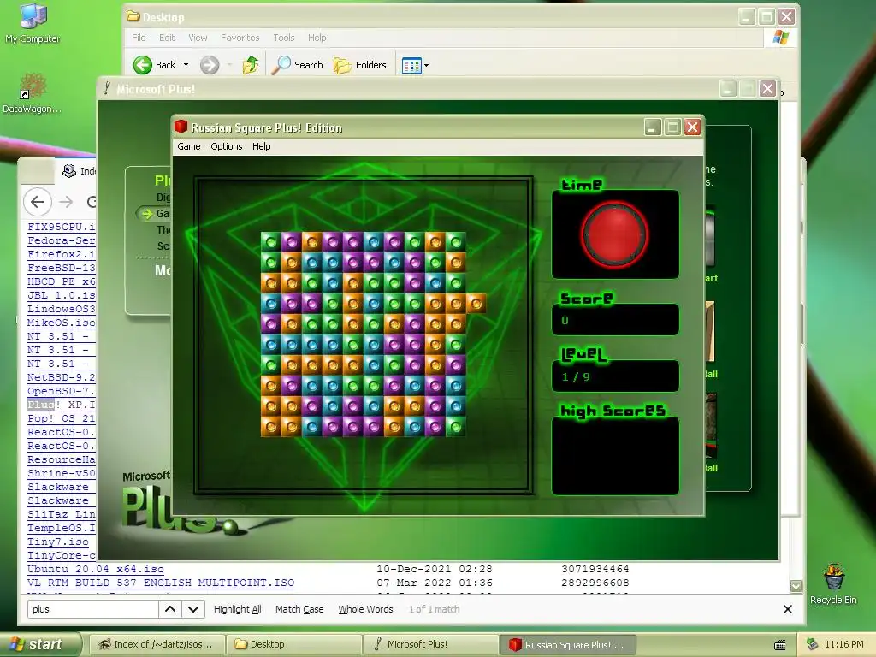876x657 pixels.
Task: Open the Recycle Bin icon
Action: [x=833, y=583]
